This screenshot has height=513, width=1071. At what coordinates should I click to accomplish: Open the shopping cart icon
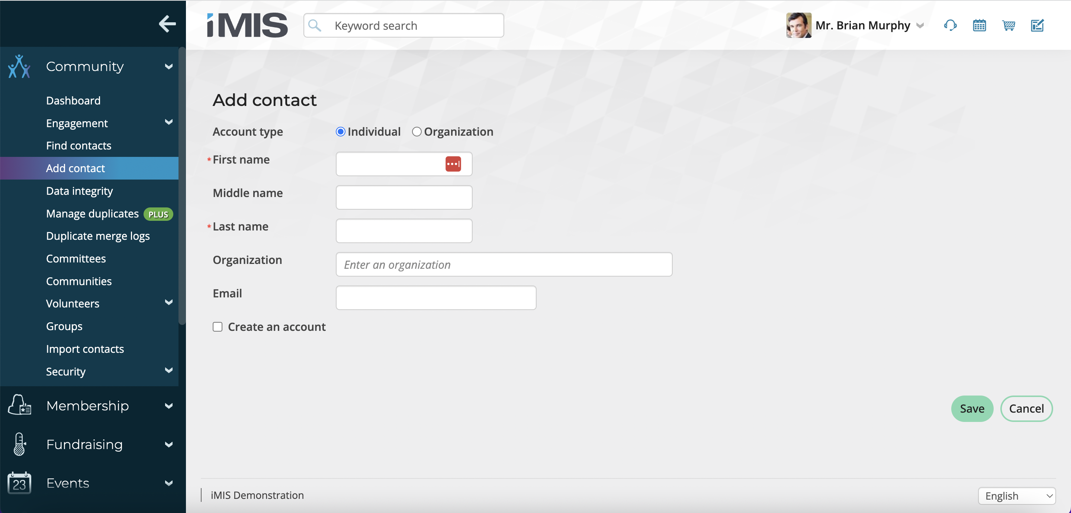click(x=1009, y=26)
